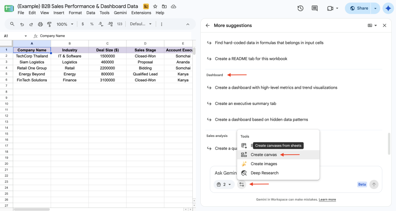Image resolution: width=396 pixels, height=211 pixels.
Task: Go back from More suggestions
Action: [208, 25]
